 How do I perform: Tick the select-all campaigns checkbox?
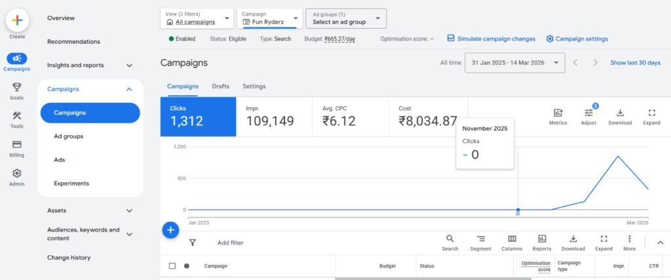click(172, 266)
